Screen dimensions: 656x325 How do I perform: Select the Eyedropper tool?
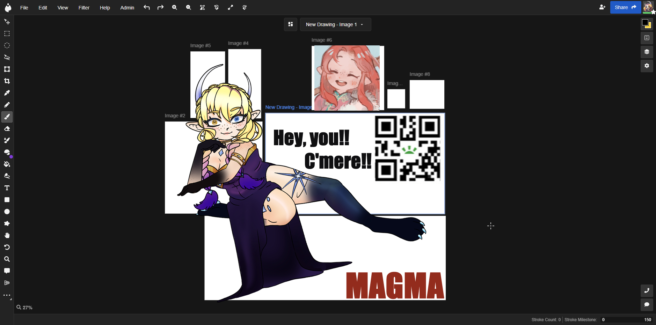point(7,93)
